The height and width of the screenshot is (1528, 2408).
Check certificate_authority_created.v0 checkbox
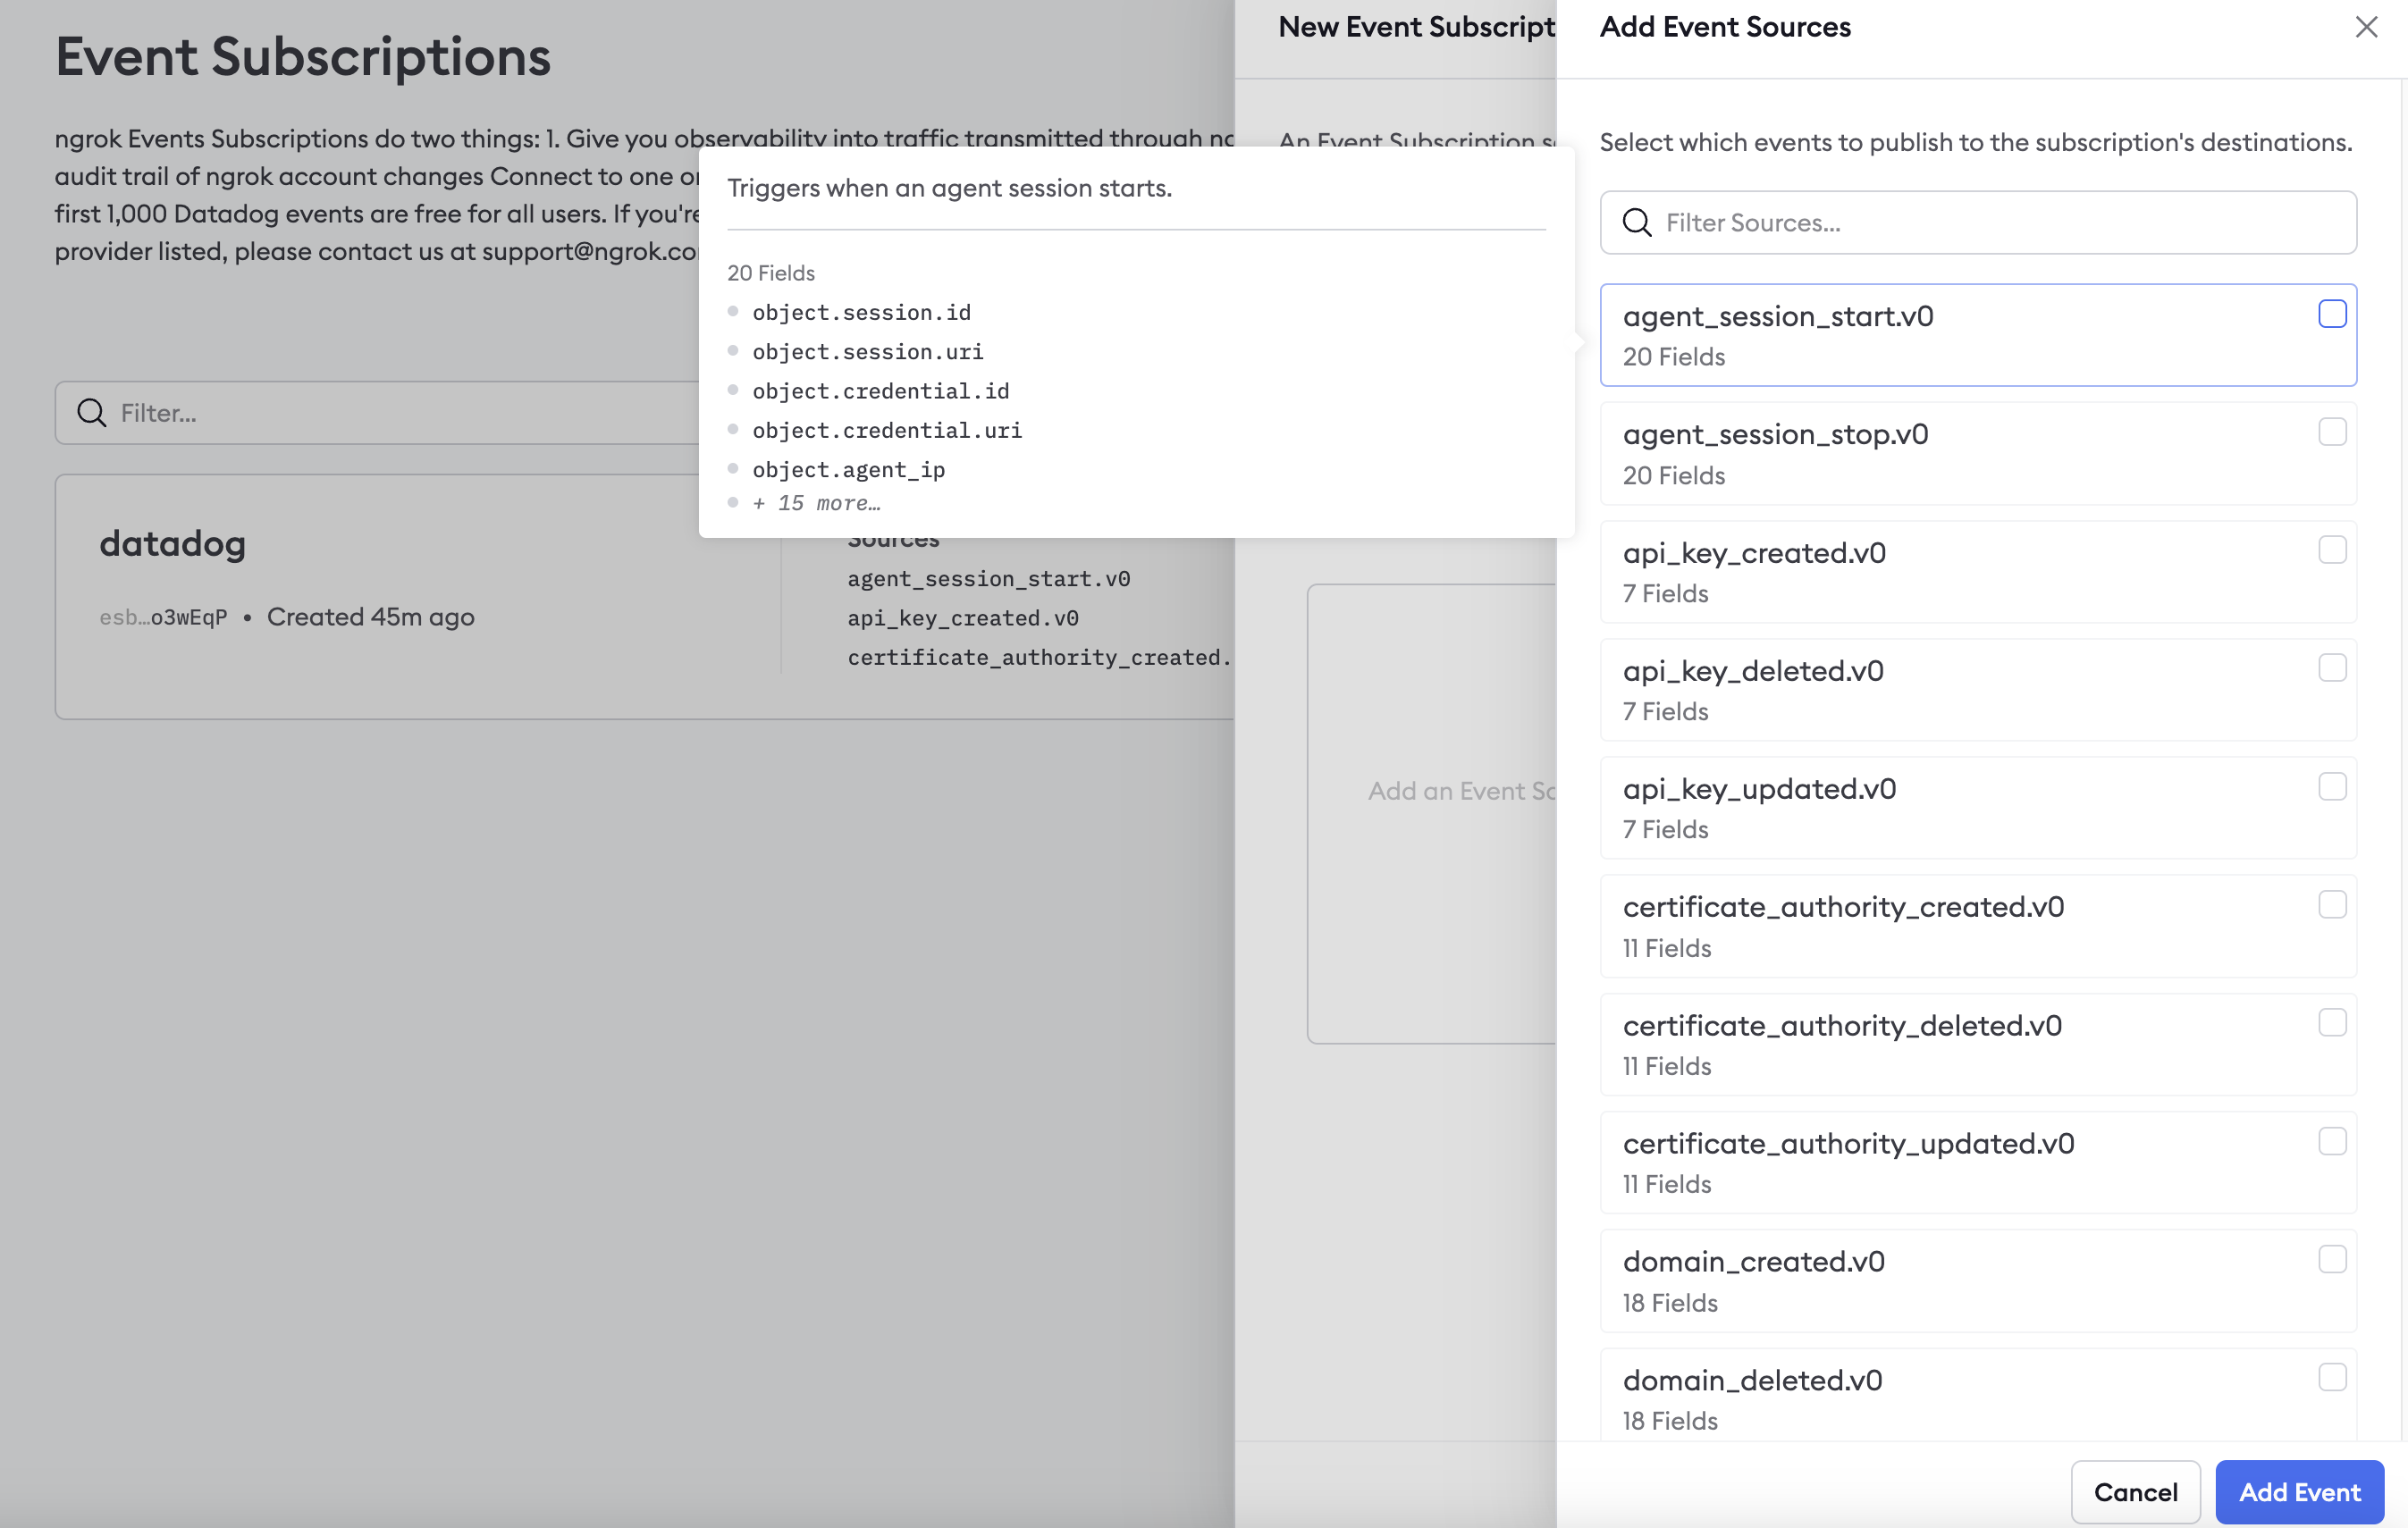tap(2331, 905)
